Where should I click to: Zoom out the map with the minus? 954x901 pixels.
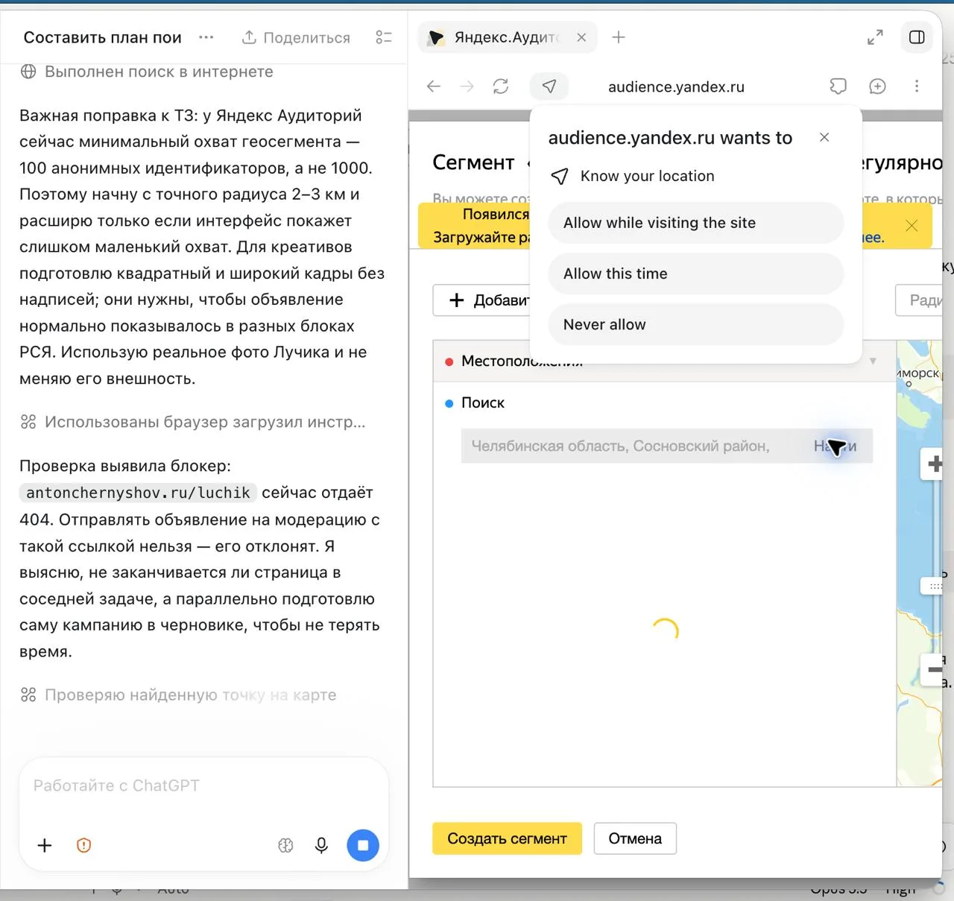click(x=932, y=669)
